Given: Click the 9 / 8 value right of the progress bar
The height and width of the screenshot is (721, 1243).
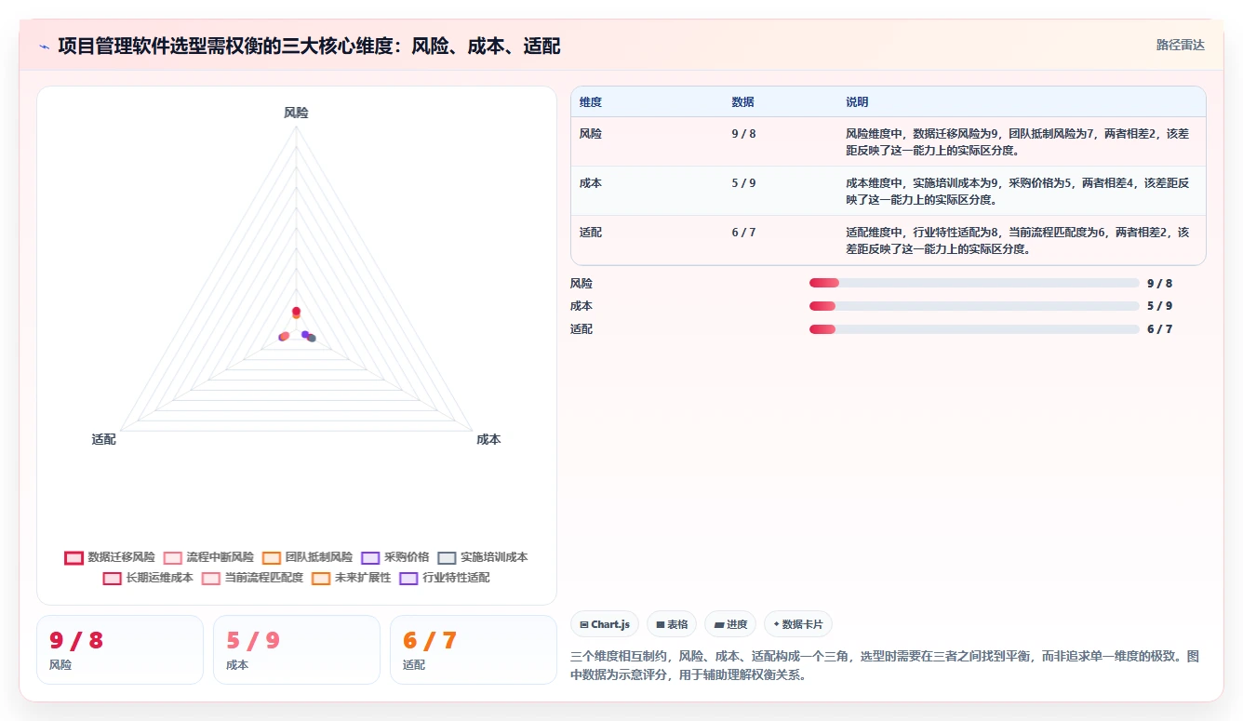Looking at the screenshot, I should pos(1159,283).
